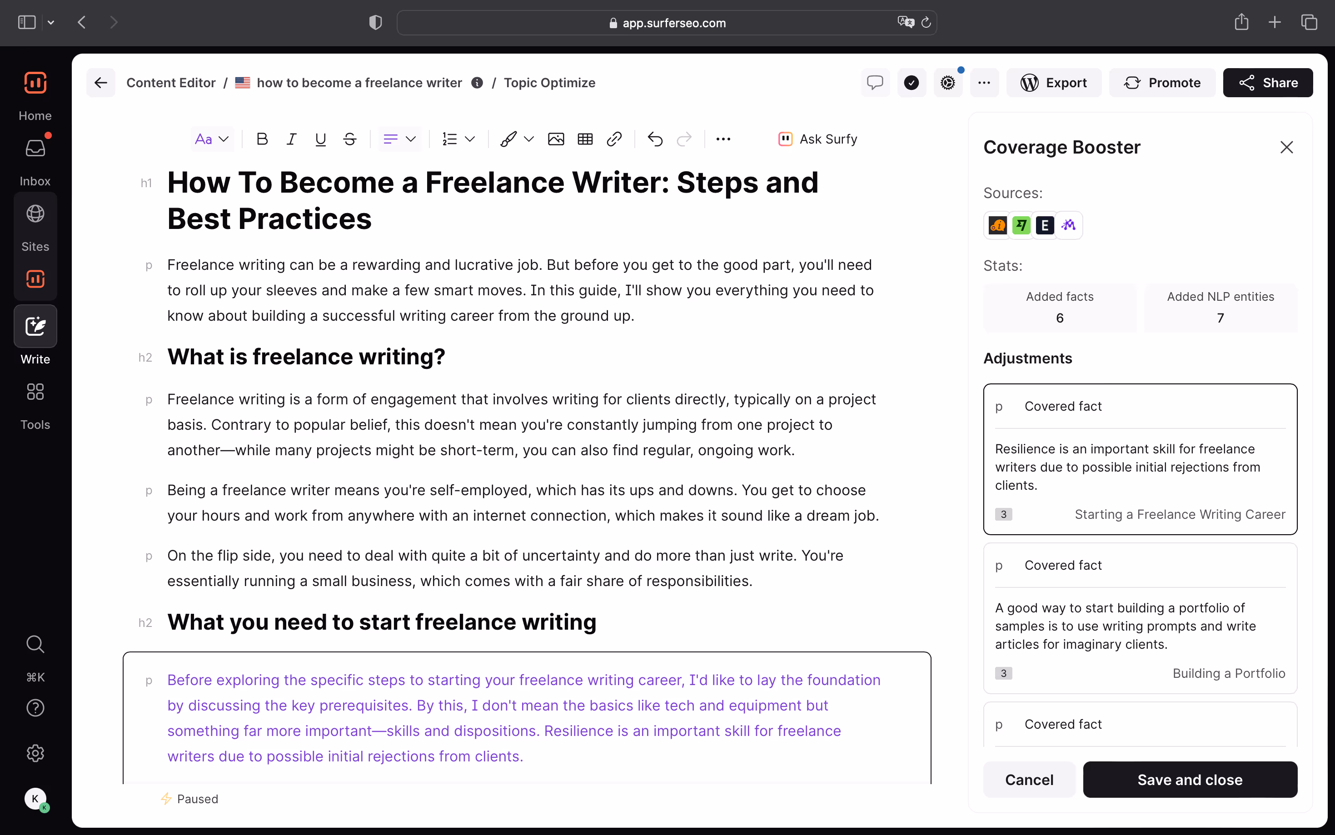
Task: Click the checkmark status icon
Action: [x=912, y=83]
